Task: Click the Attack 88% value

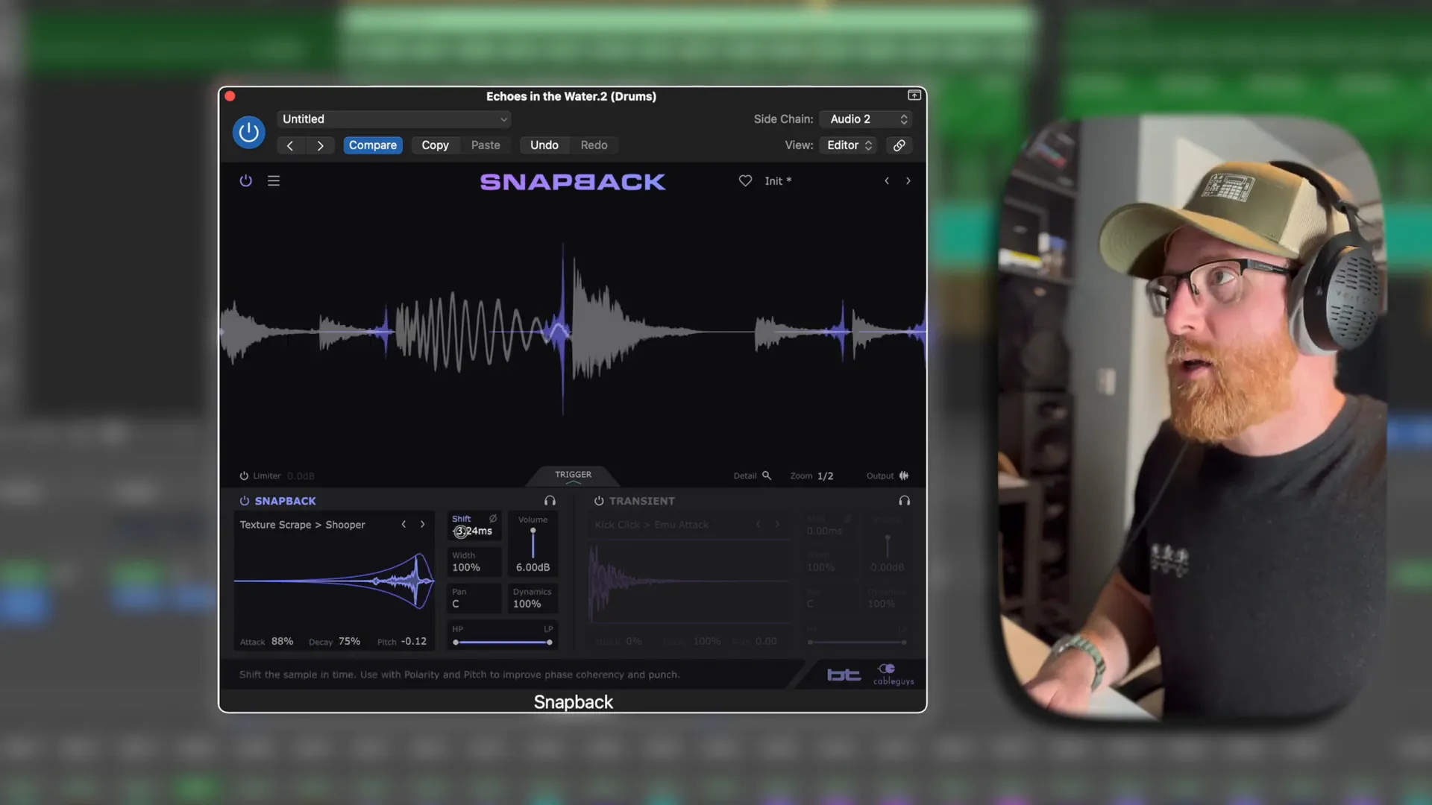Action: point(282,642)
